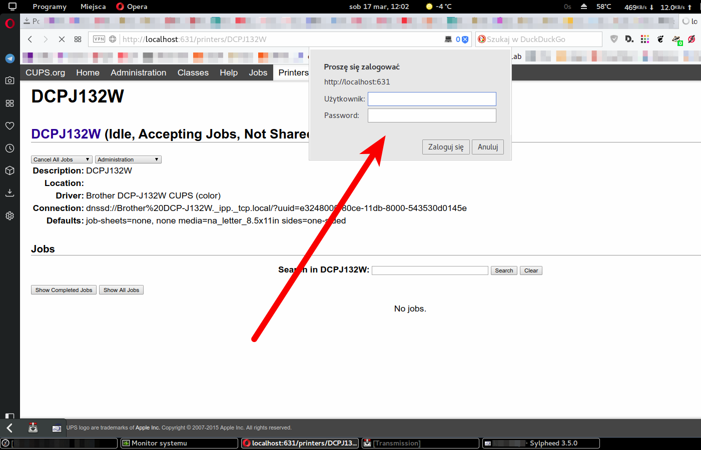
Task: Go back with the browser back arrow
Action: [x=30, y=39]
